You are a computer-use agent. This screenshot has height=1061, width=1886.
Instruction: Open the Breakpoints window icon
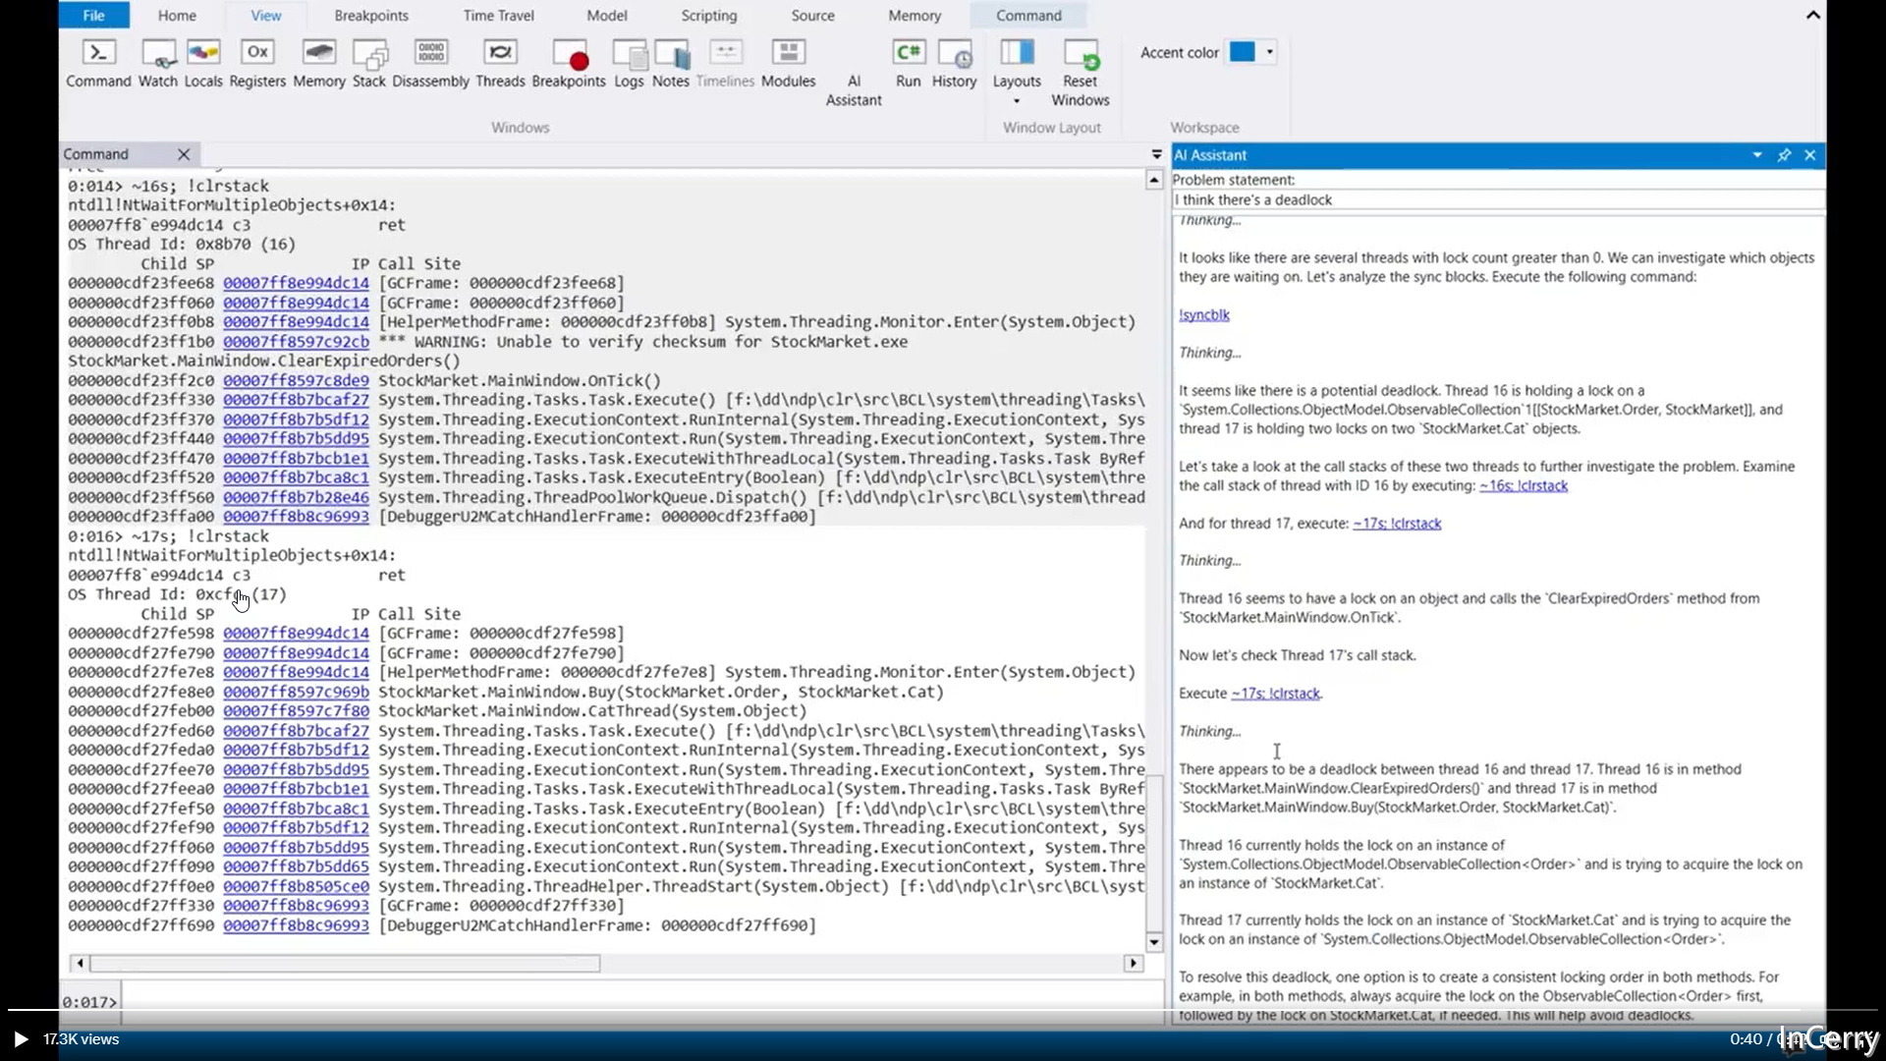click(x=569, y=63)
